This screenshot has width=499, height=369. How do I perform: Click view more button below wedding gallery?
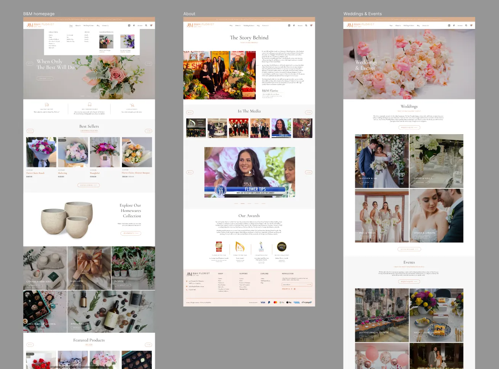coord(409,249)
